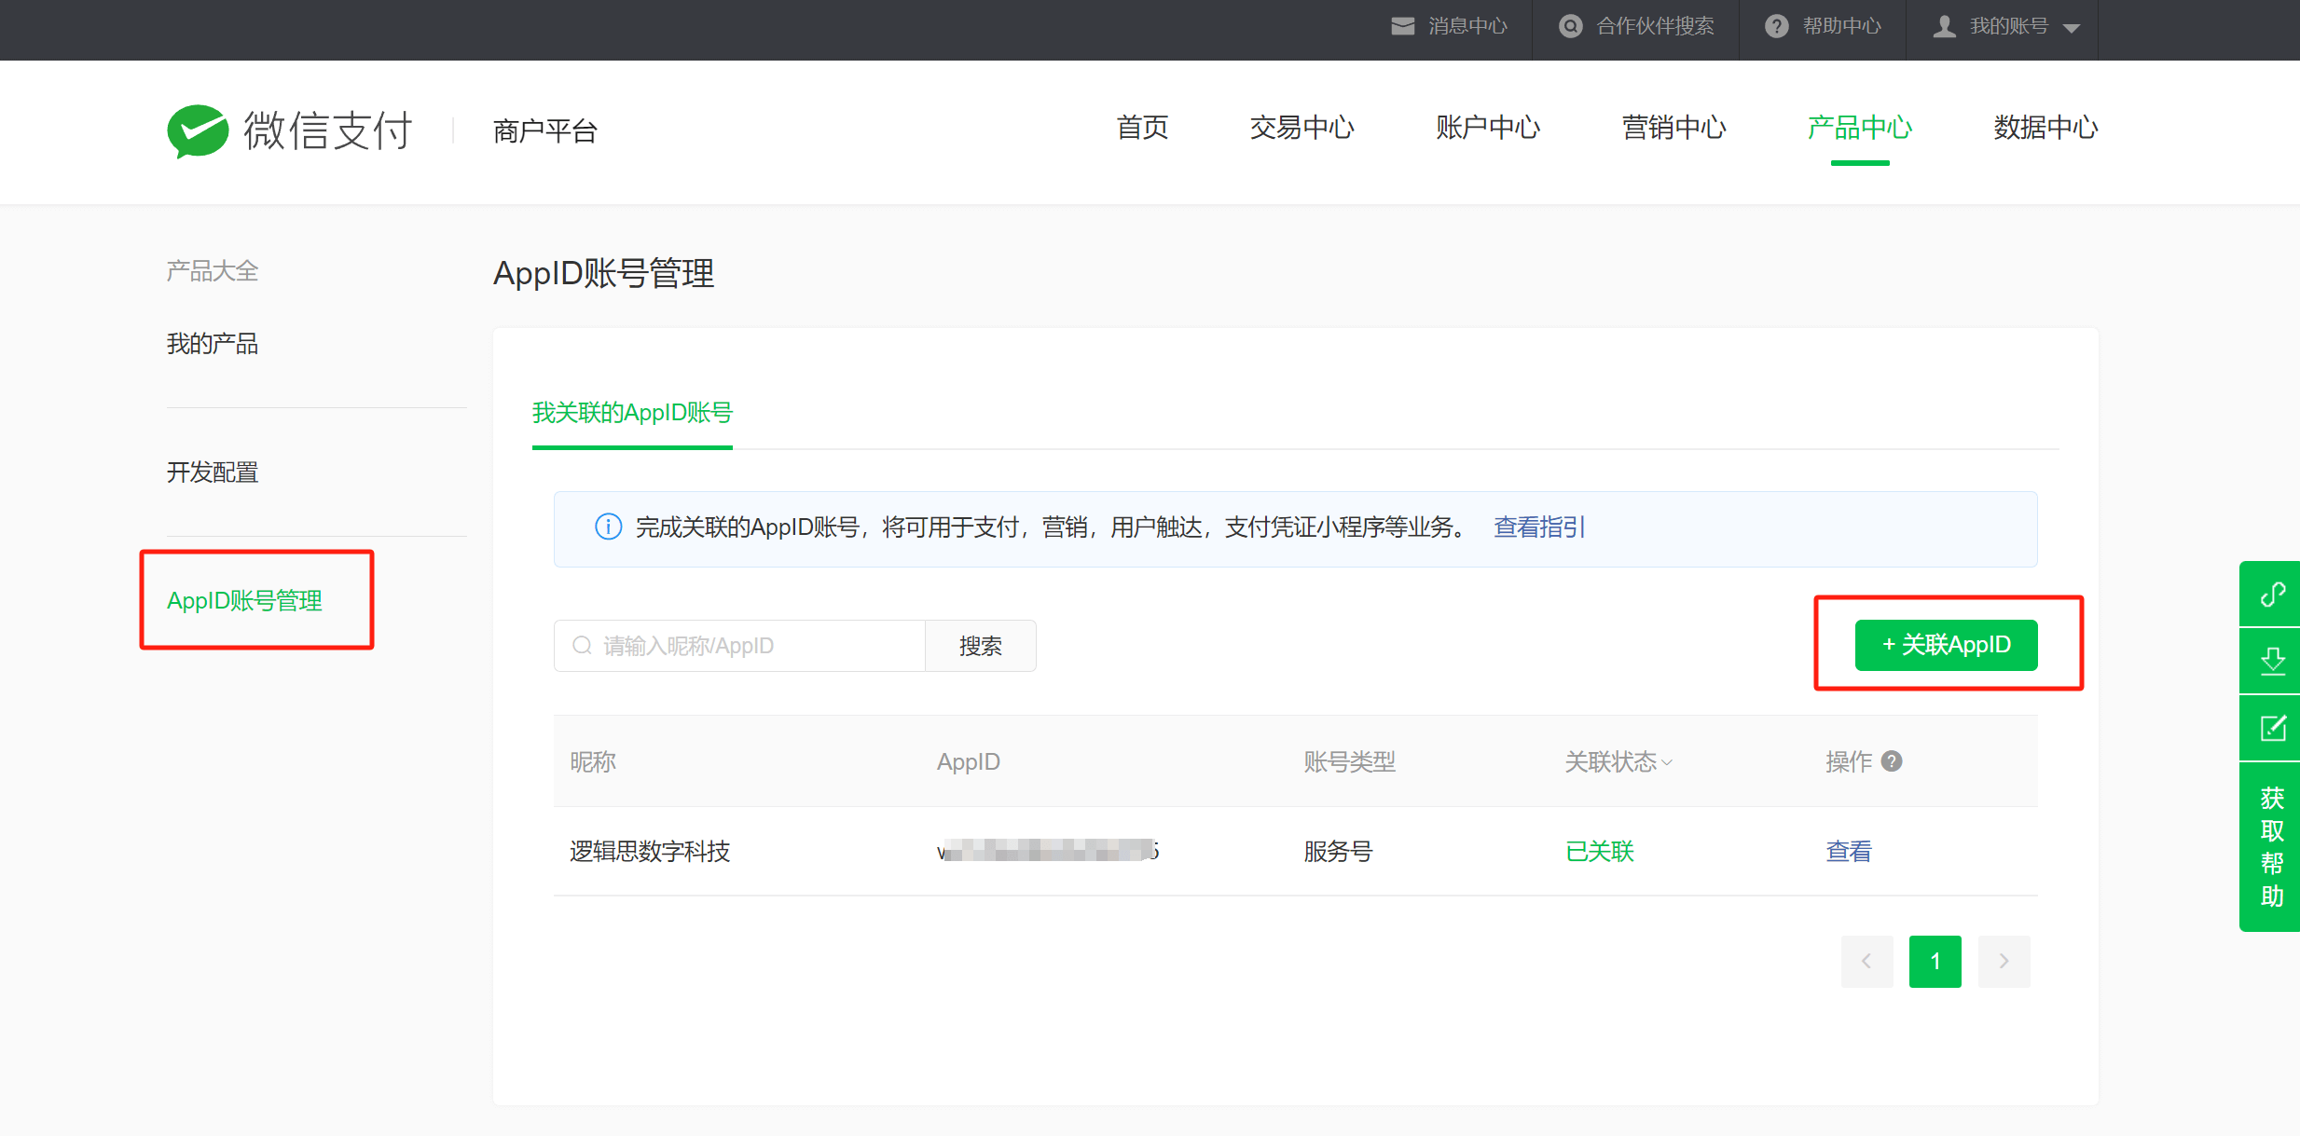
Task: Open 首页 in the main navigation
Action: click(x=1142, y=128)
